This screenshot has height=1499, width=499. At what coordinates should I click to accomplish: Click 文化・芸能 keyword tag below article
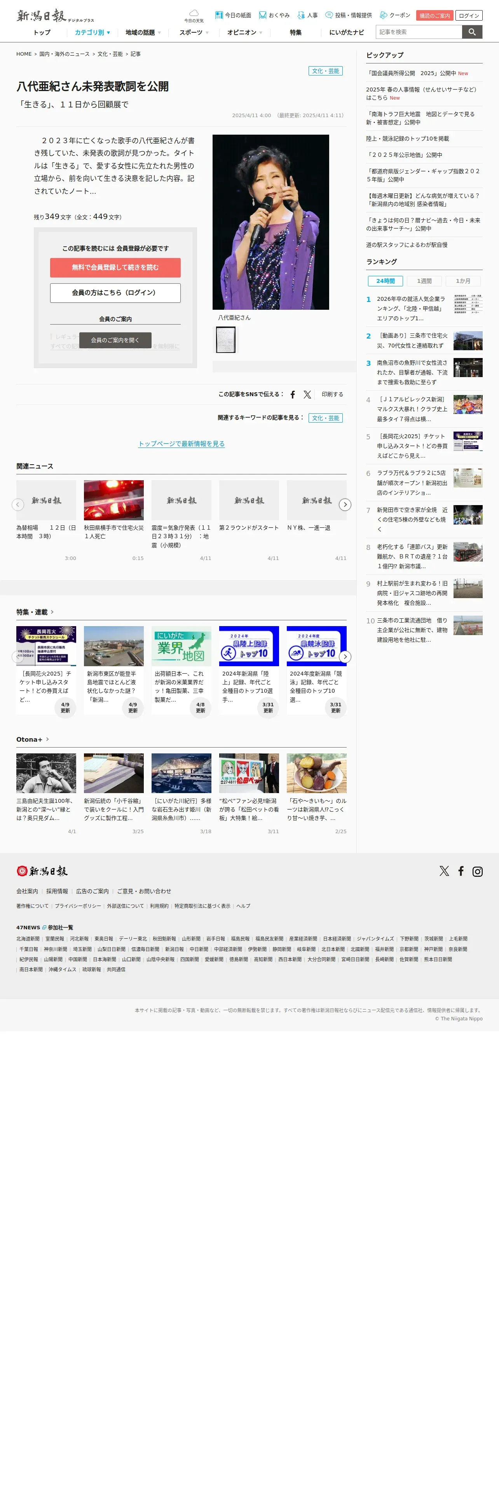(x=325, y=418)
